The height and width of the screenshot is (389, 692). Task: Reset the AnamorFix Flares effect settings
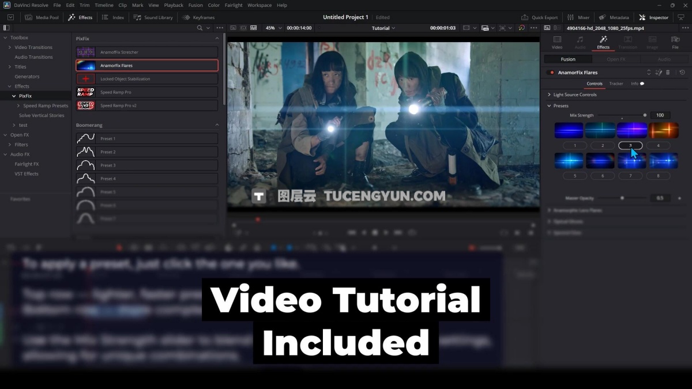(682, 73)
